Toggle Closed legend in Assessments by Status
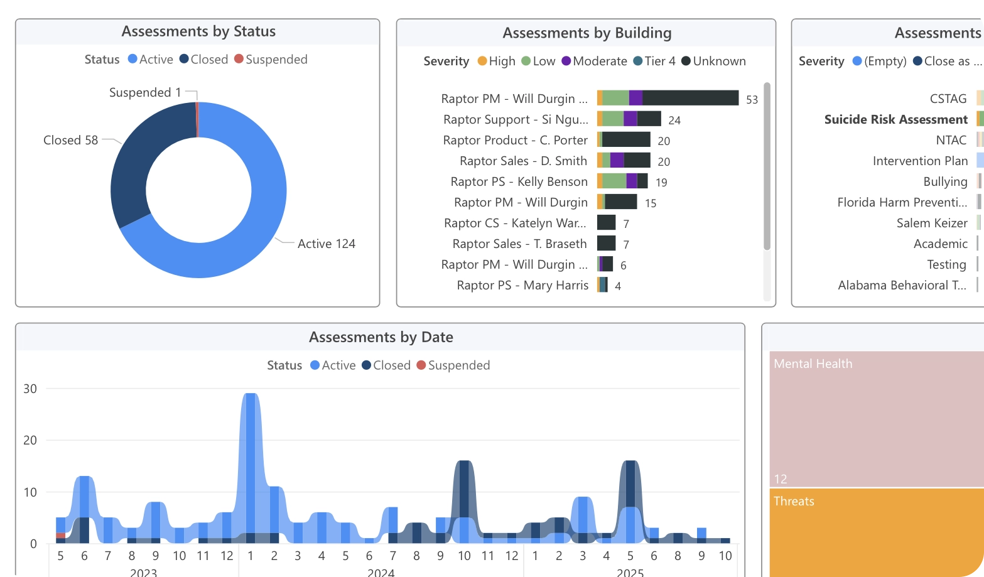984x577 pixels. [x=203, y=60]
